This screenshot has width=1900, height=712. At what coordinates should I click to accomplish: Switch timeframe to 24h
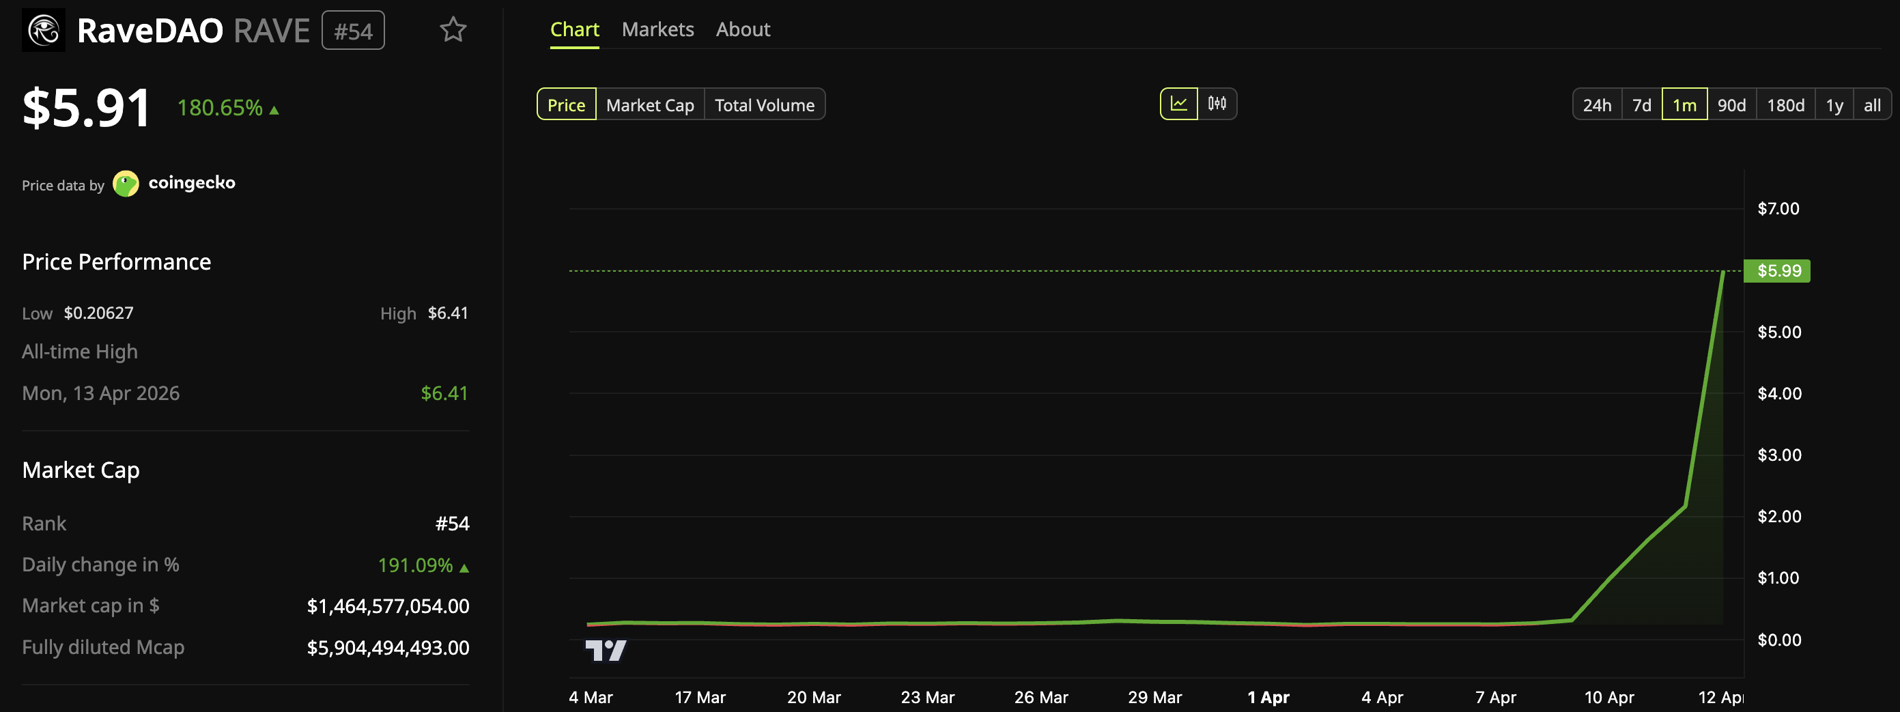tap(1597, 104)
